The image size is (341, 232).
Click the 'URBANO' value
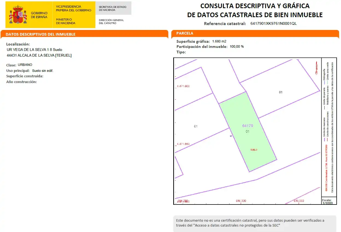[x=25, y=65]
